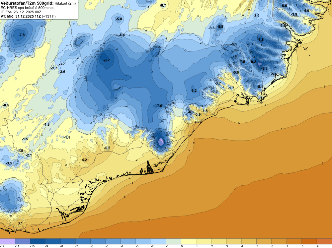Select pale green legend swatch between -1 and 0
Image resolution: width=332 pixels, height=248 pixels.
point(174,241)
